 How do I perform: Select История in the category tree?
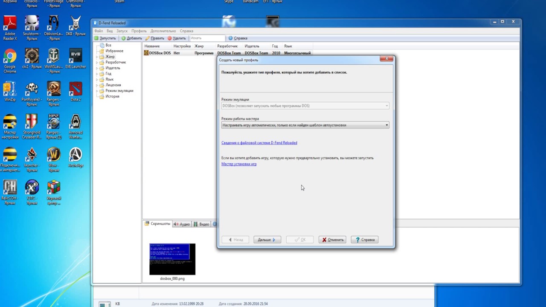tap(112, 96)
